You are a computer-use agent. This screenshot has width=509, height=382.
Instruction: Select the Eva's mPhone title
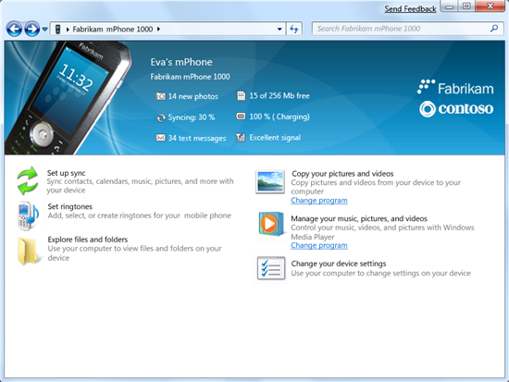click(x=181, y=62)
